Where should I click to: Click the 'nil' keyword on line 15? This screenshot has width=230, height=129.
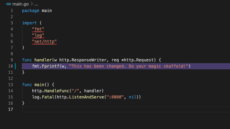[132, 97]
